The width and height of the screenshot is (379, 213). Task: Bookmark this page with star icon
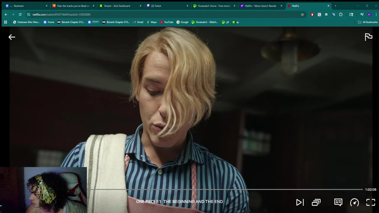302,14
